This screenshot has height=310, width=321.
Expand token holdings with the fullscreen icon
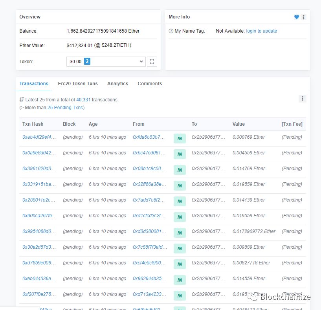coord(152,61)
